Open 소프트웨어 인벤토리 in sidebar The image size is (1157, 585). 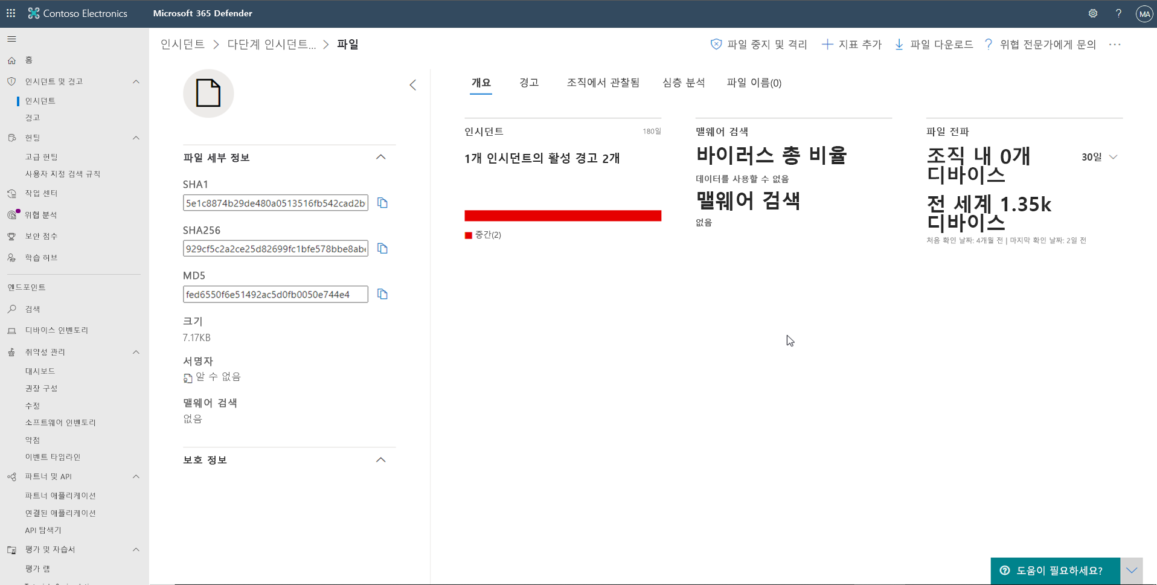coord(60,423)
